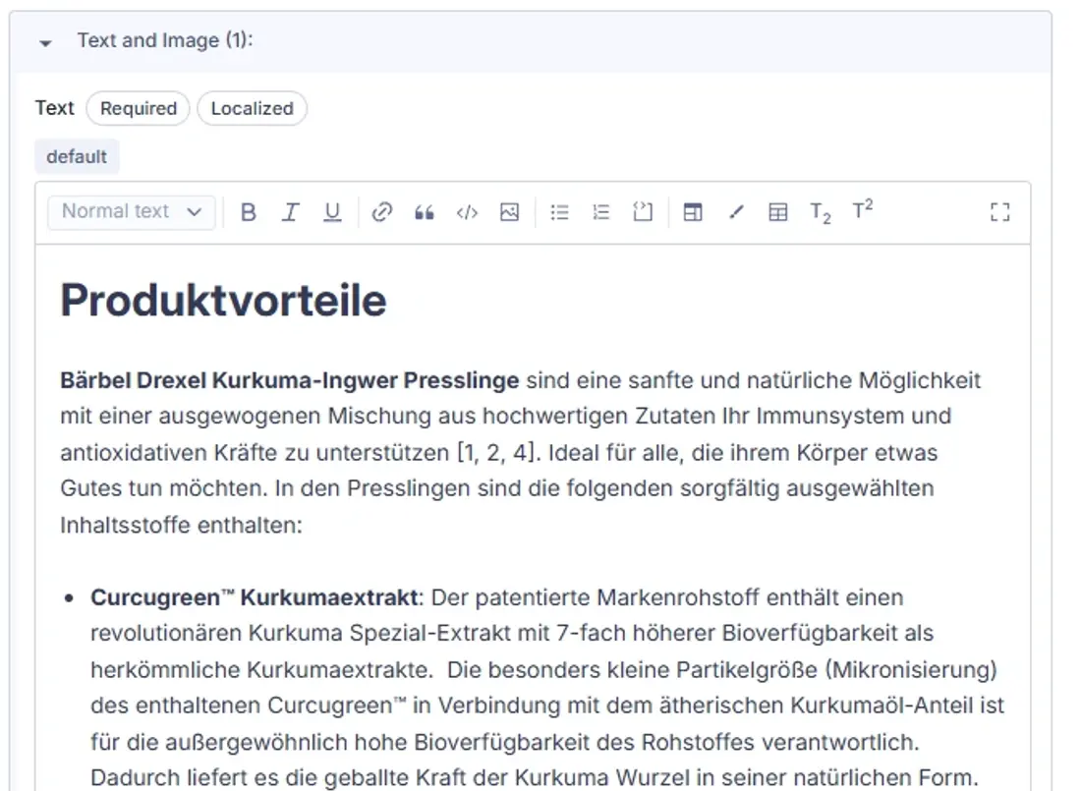Viewport: 1081px width, 791px height.
Task: Click the reference text [1, 2, 4]
Action: pos(496,452)
